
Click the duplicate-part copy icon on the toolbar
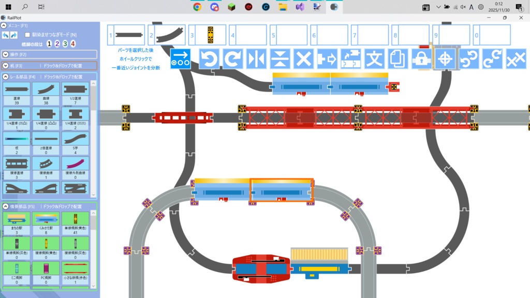click(397, 58)
